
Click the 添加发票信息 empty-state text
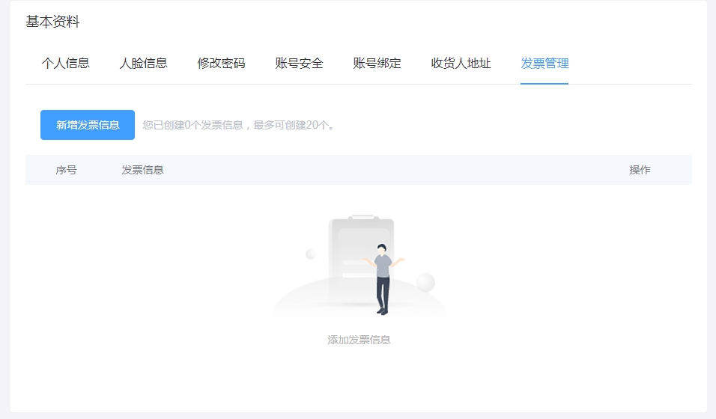(359, 340)
